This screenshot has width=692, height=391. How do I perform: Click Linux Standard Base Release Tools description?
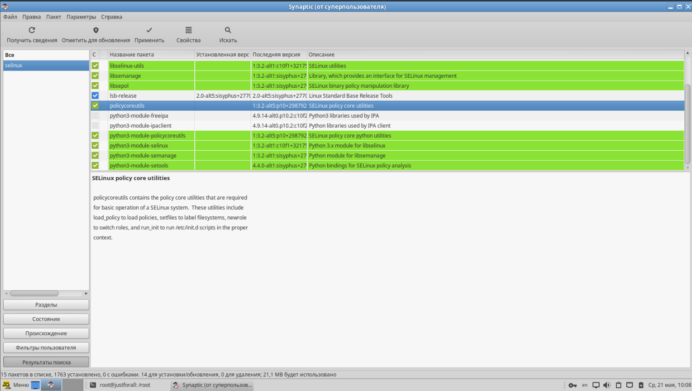click(351, 96)
